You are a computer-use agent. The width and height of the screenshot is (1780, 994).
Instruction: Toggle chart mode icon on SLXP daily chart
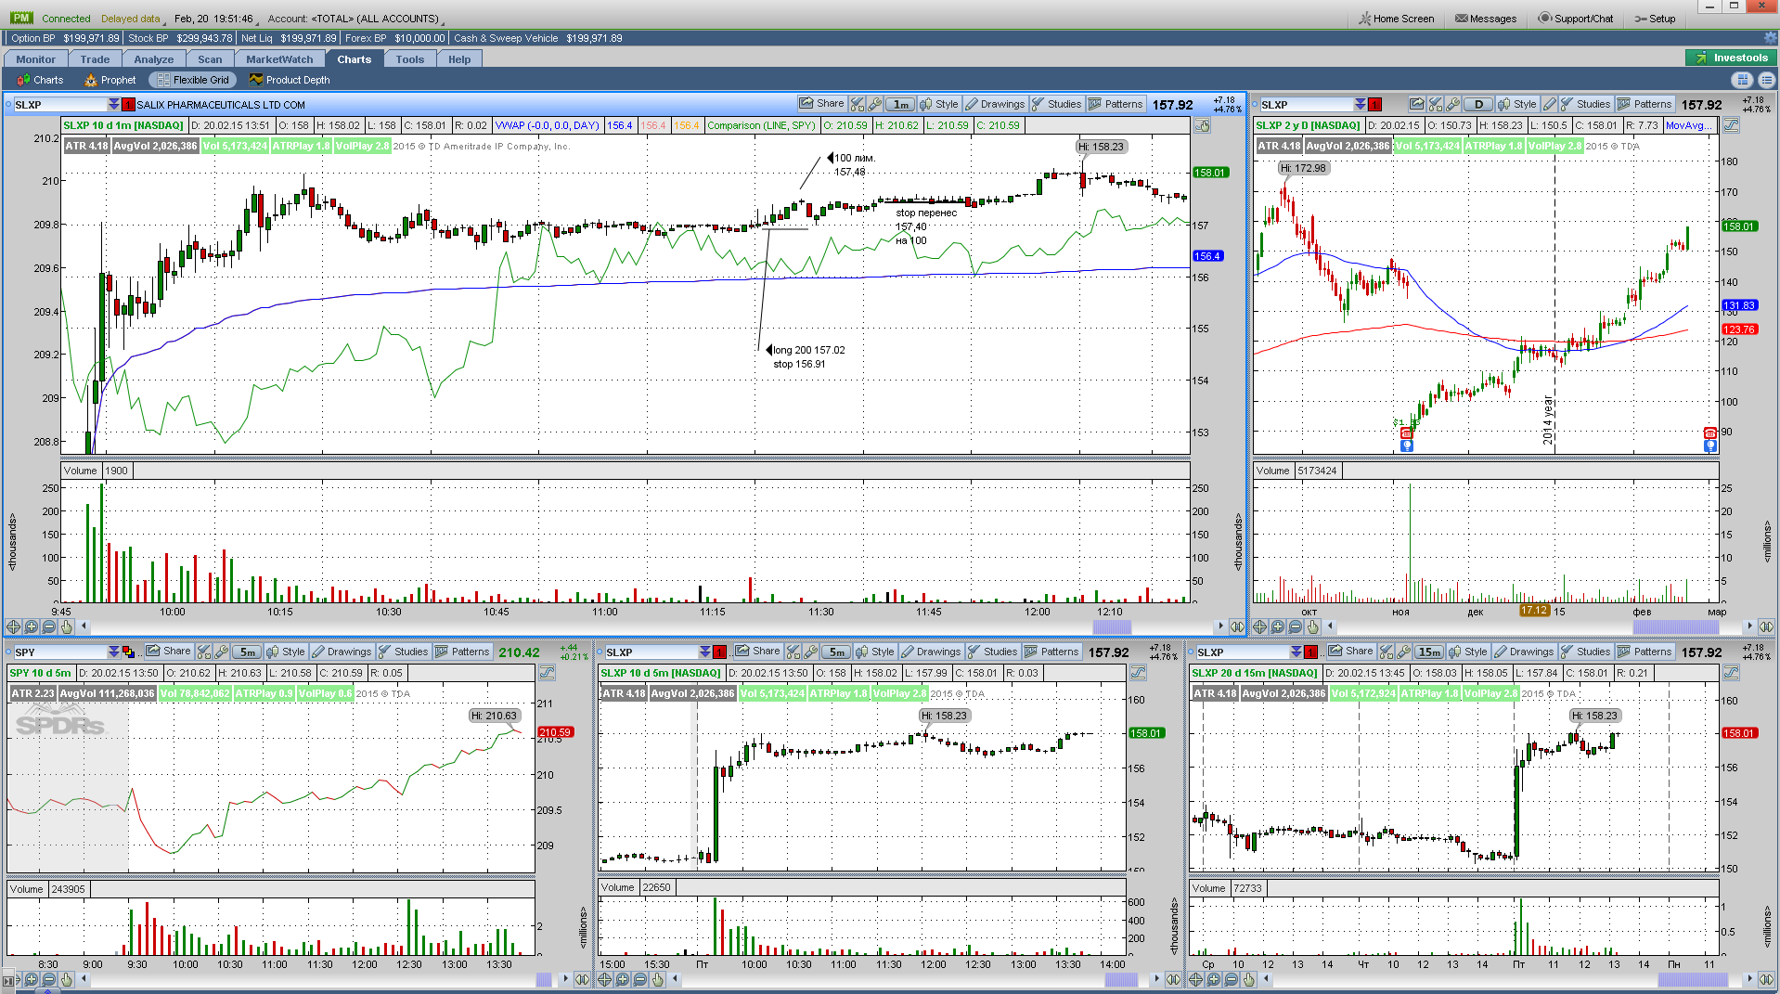(1732, 125)
